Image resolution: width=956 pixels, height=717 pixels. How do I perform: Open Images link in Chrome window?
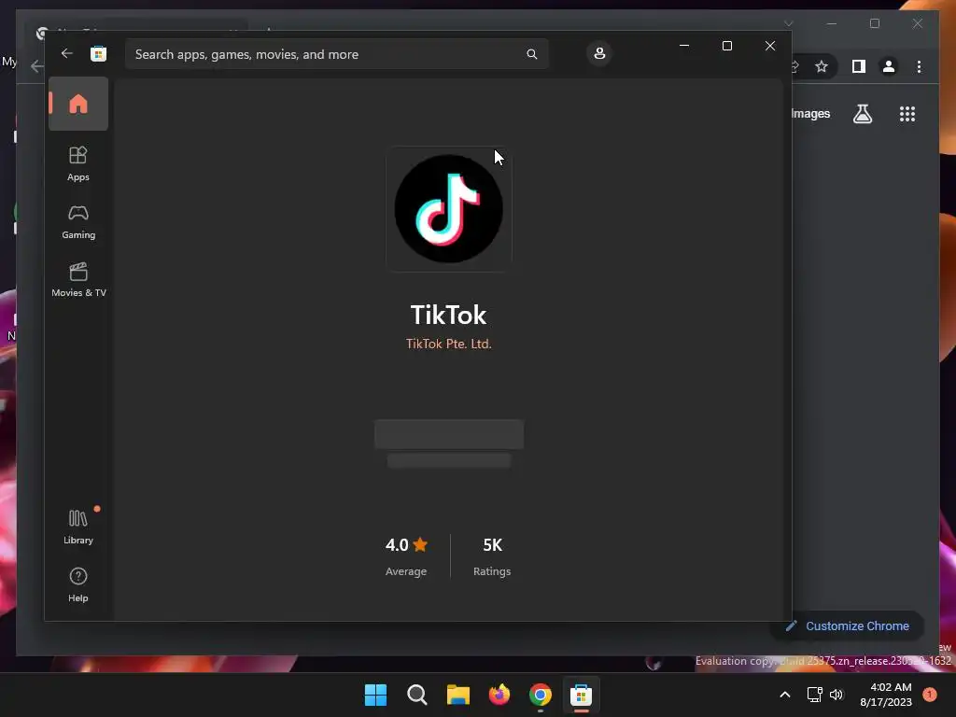811,114
